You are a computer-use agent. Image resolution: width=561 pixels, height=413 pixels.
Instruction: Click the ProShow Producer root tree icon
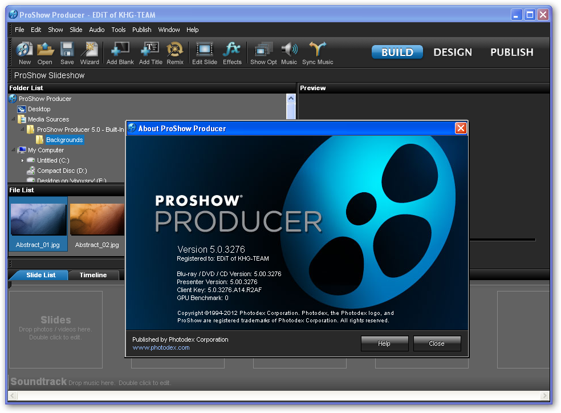(13, 99)
